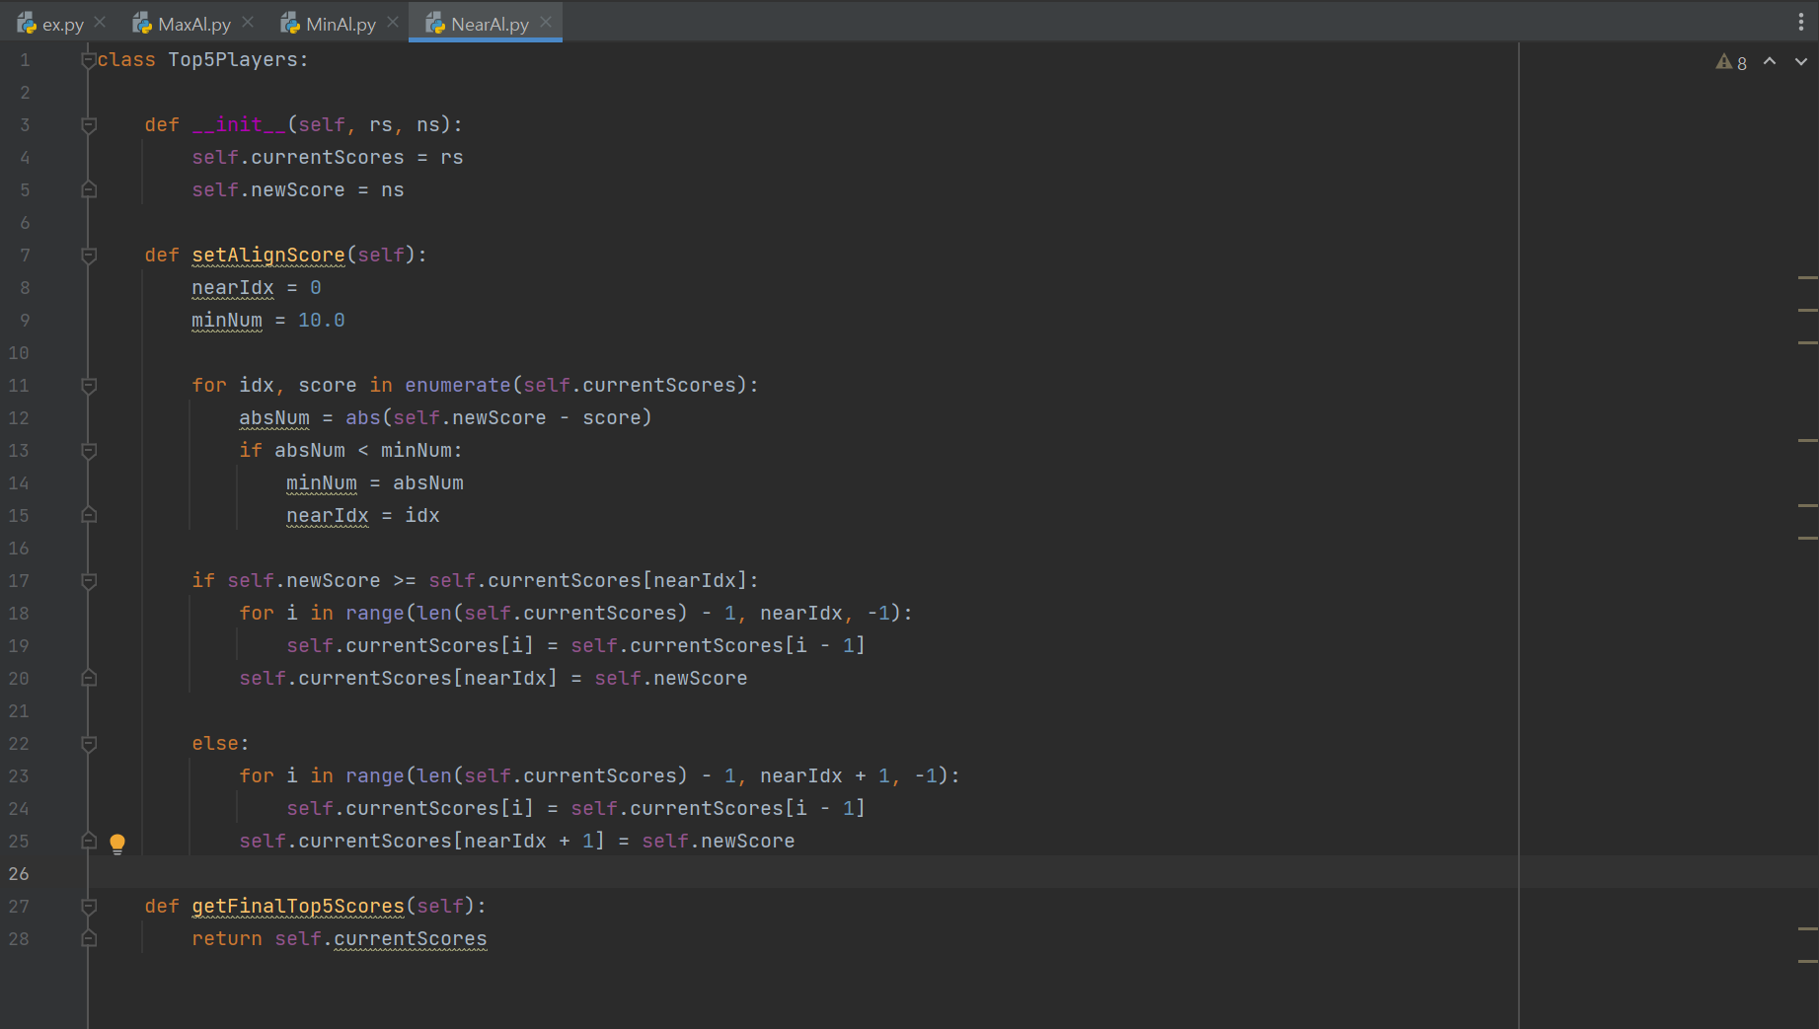Click the warning stripe mark beside line 15

click(x=1807, y=538)
